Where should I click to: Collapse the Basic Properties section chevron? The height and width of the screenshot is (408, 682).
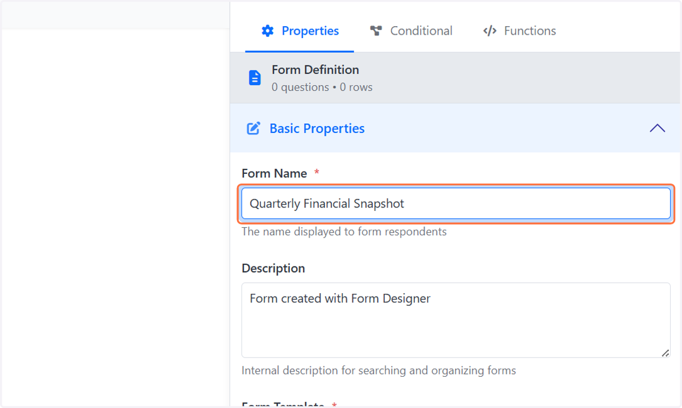(658, 128)
